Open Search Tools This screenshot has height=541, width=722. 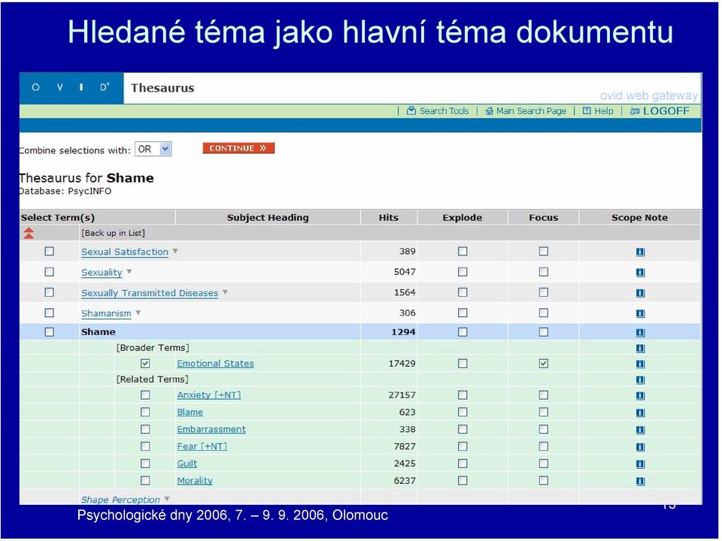point(438,111)
